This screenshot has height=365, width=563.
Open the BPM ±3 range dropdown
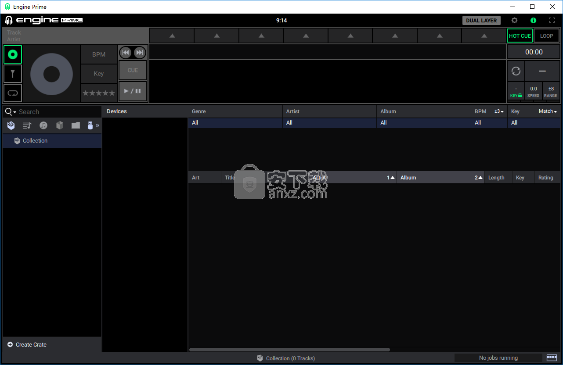click(x=499, y=111)
